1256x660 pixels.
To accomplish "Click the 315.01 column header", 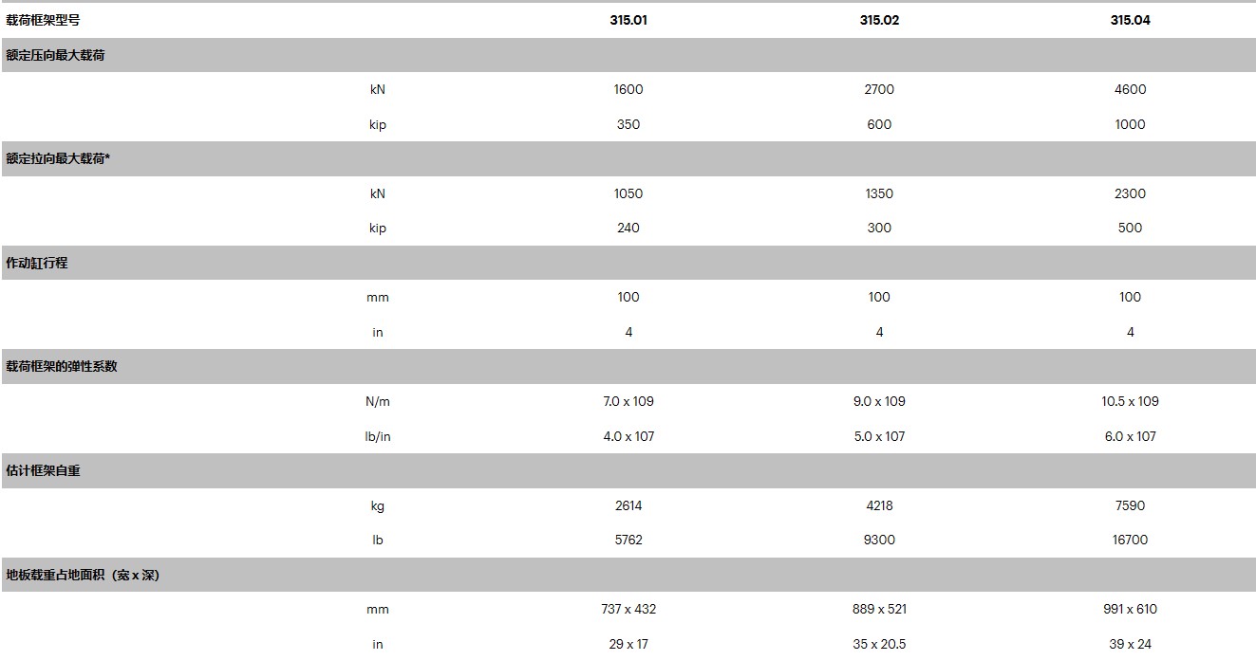I will pyautogui.click(x=628, y=20).
